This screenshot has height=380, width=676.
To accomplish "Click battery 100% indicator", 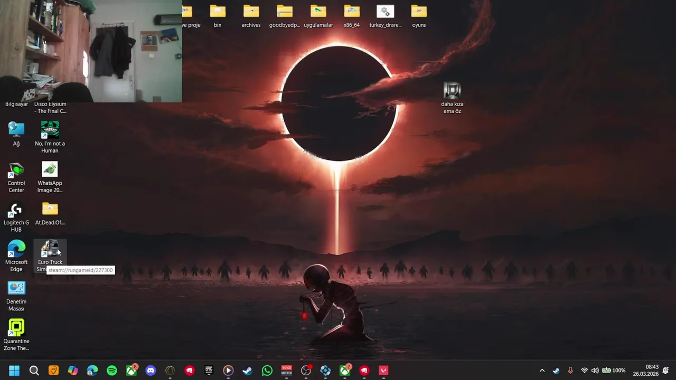I will tap(614, 370).
